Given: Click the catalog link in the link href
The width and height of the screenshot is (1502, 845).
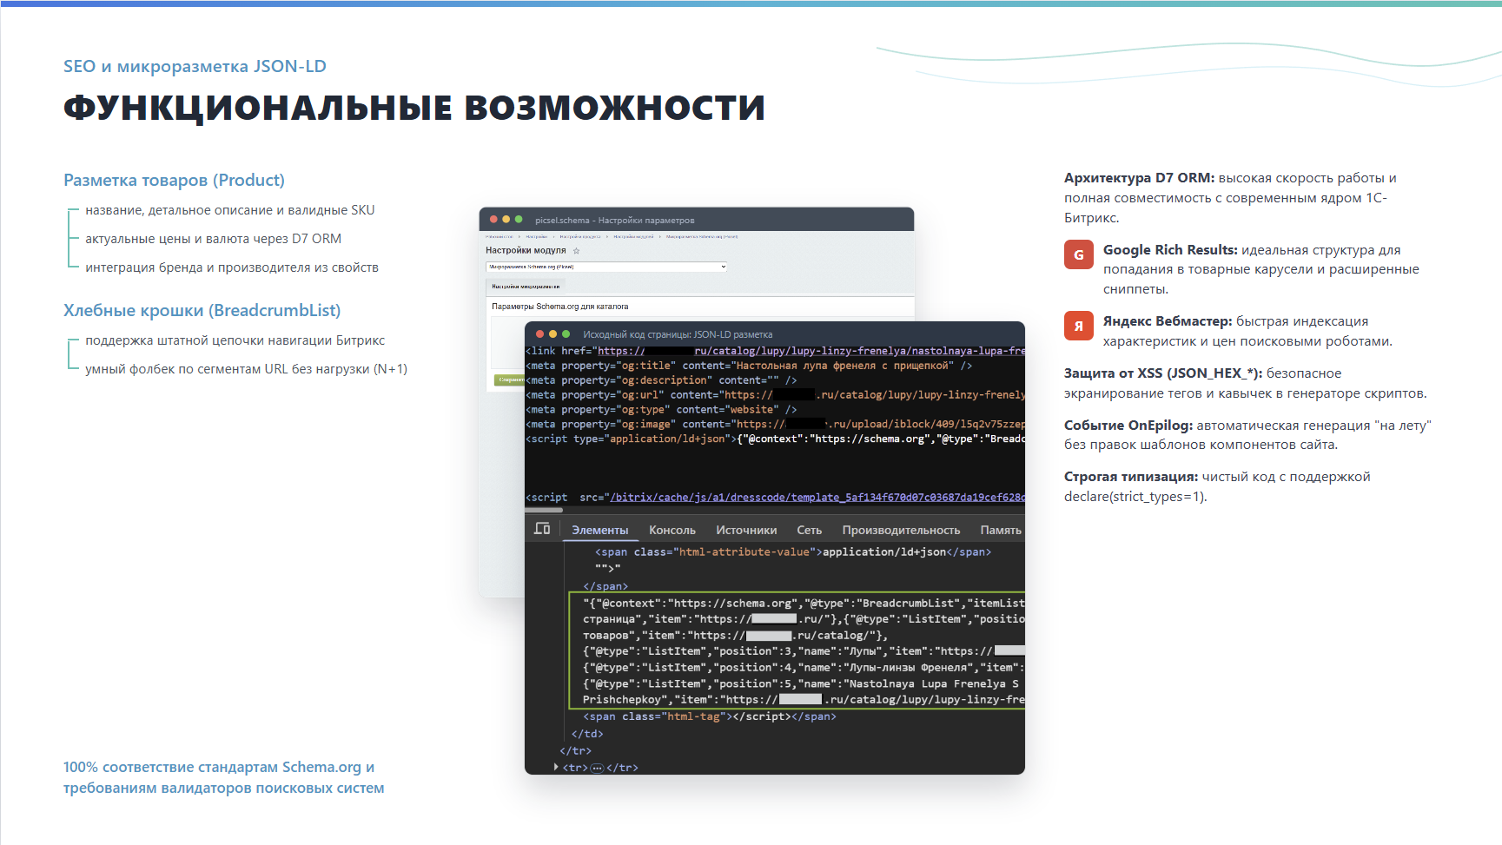Looking at the screenshot, I should pos(811,351).
